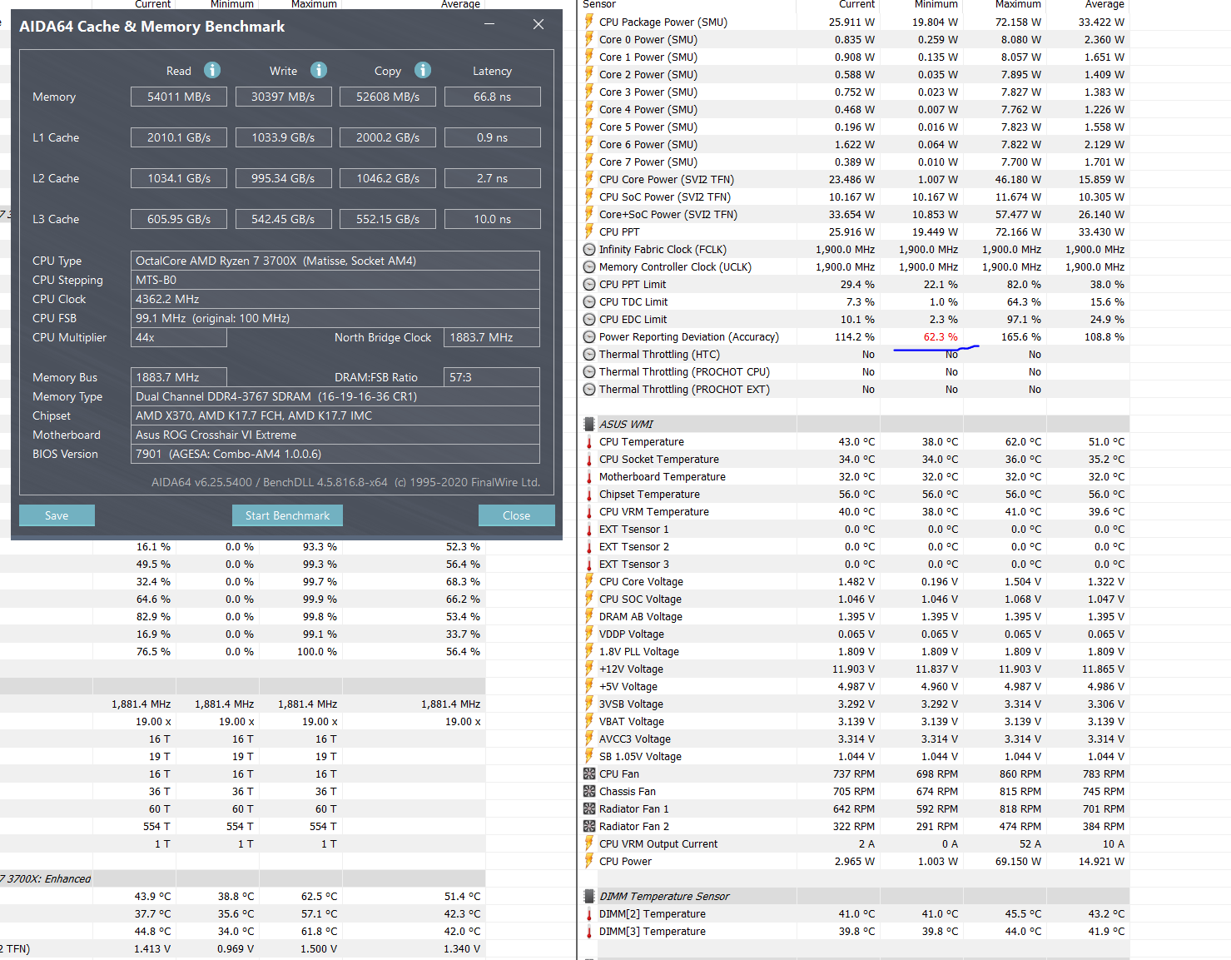
Task: Click the Radiator Fan 1 icon
Action: click(x=589, y=808)
